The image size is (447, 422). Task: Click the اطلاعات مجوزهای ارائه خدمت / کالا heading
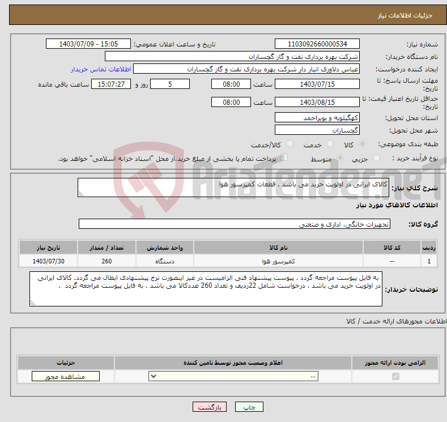coord(396,321)
